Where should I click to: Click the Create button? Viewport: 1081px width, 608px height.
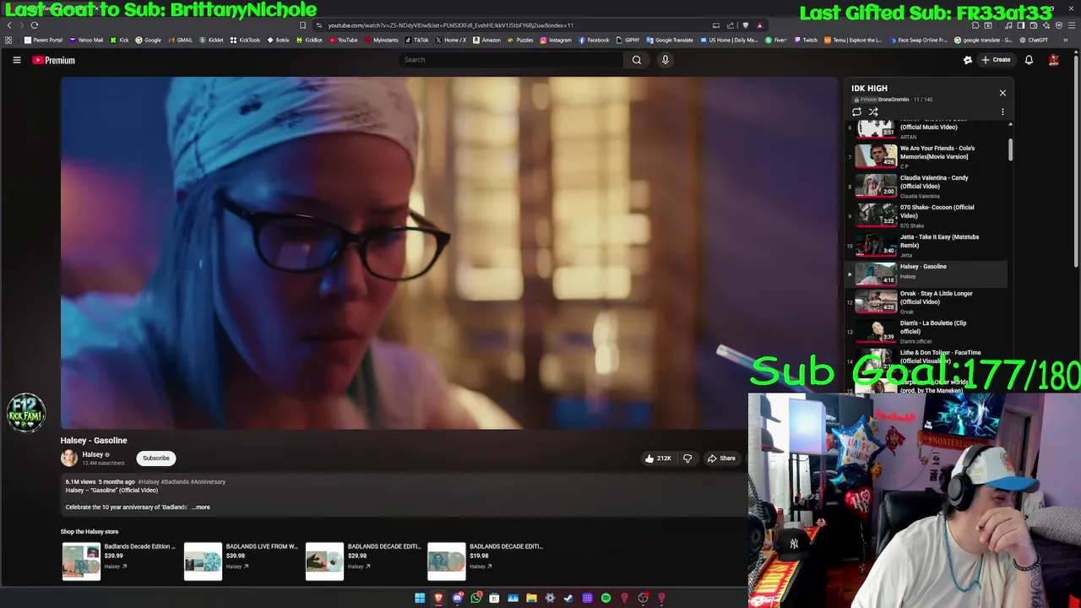[x=996, y=60]
